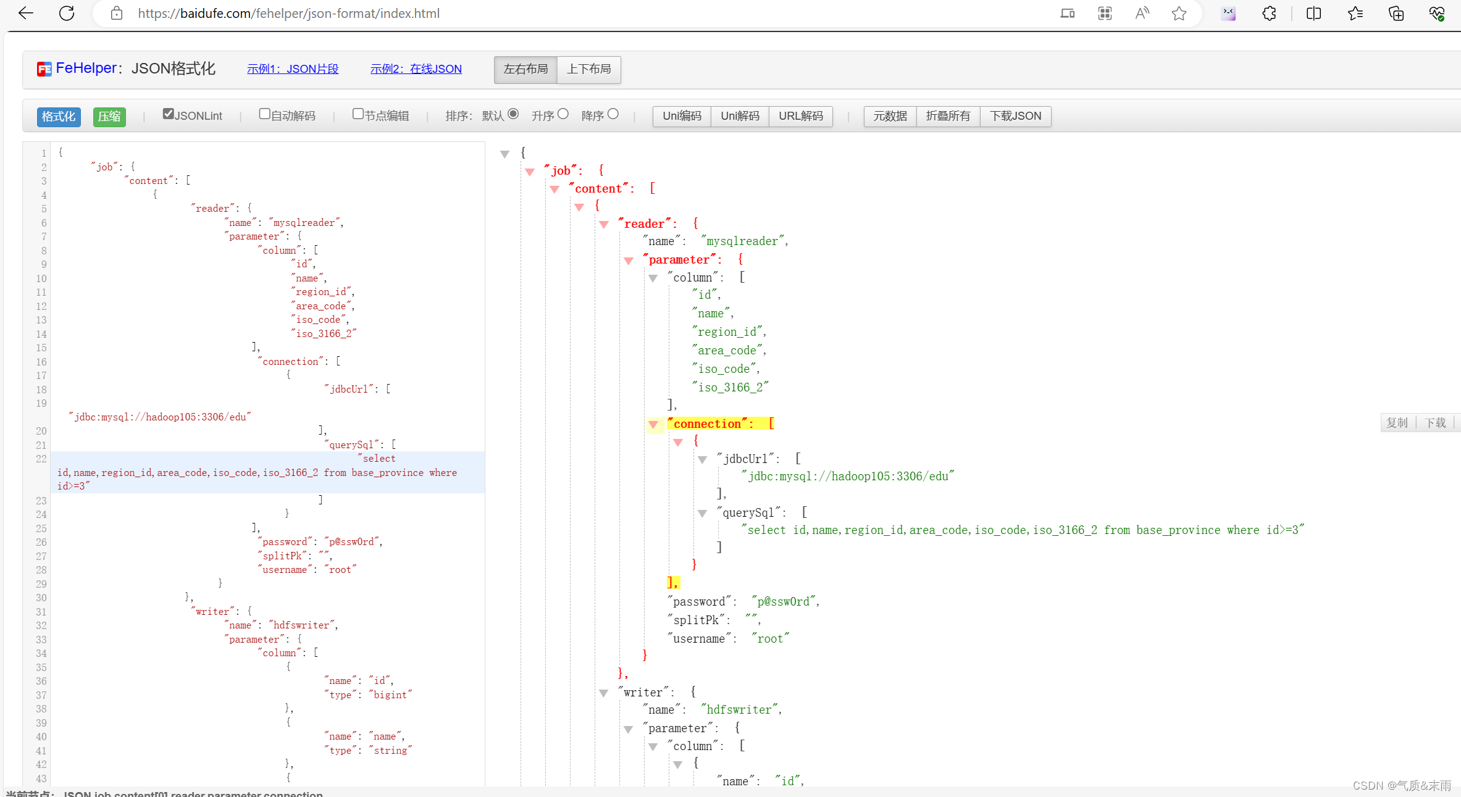
Task: Open the app available device icon
Action: 1068,13
